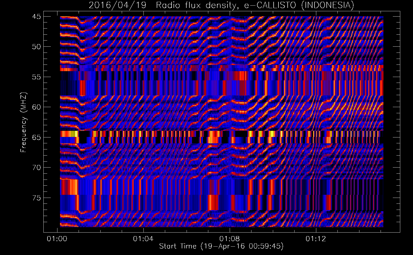The height and width of the screenshot is (255, 413).
Task: Click the 45 frequency tick label
Action: (36, 17)
